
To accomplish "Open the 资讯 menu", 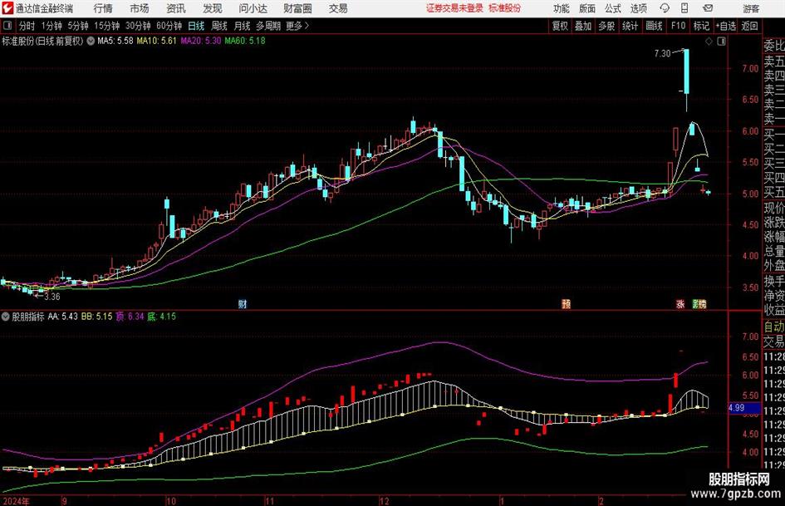I will tap(176, 8).
